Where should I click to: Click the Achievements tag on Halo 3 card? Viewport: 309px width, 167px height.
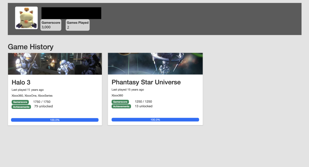click(x=21, y=107)
